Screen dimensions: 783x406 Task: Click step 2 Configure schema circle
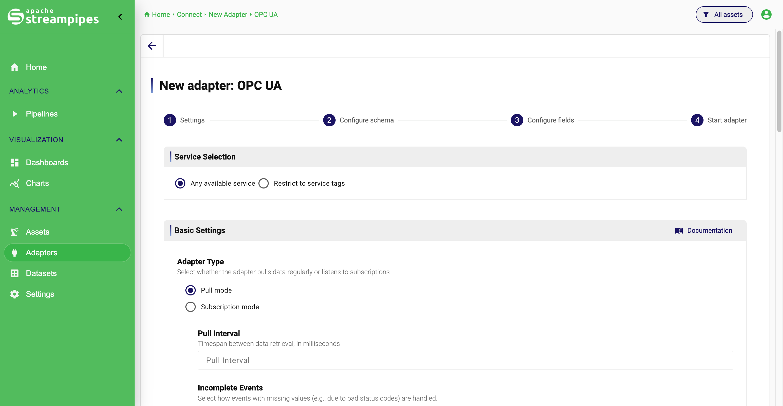tap(329, 120)
